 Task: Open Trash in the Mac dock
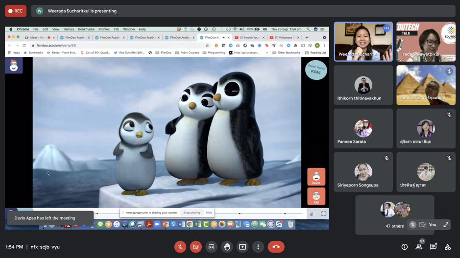coord(291,224)
